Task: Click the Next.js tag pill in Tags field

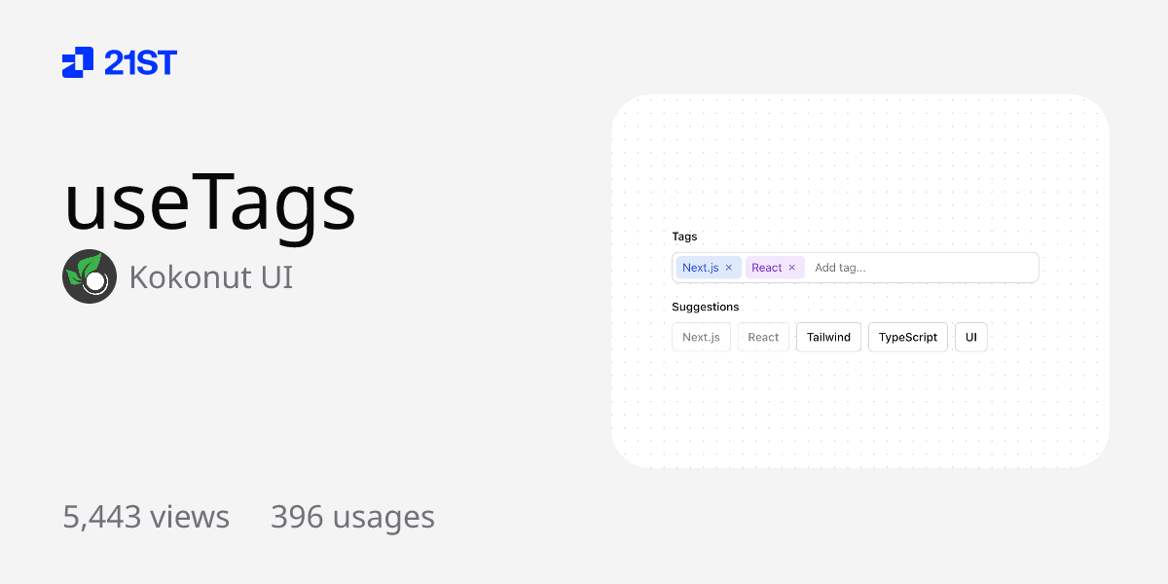Action: click(701, 267)
